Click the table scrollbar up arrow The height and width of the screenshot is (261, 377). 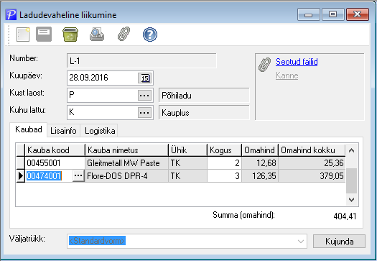pos(351,151)
